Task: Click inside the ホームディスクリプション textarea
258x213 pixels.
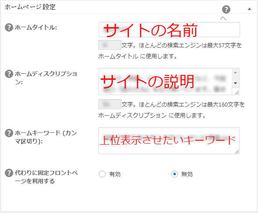Action: [165, 82]
